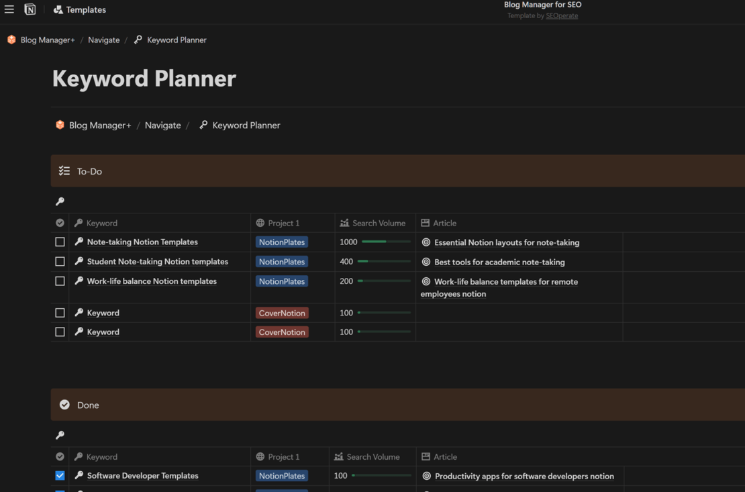Open the SEOperate link
The width and height of the screenshot is (745, 492).
562,15
